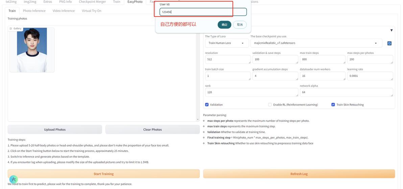Select the Virtual Try On sub-tab
Screen dimensions: 403x189
(92, 11)
